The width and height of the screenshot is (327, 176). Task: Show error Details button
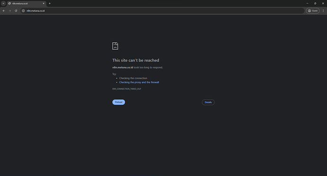coord(208,102)
